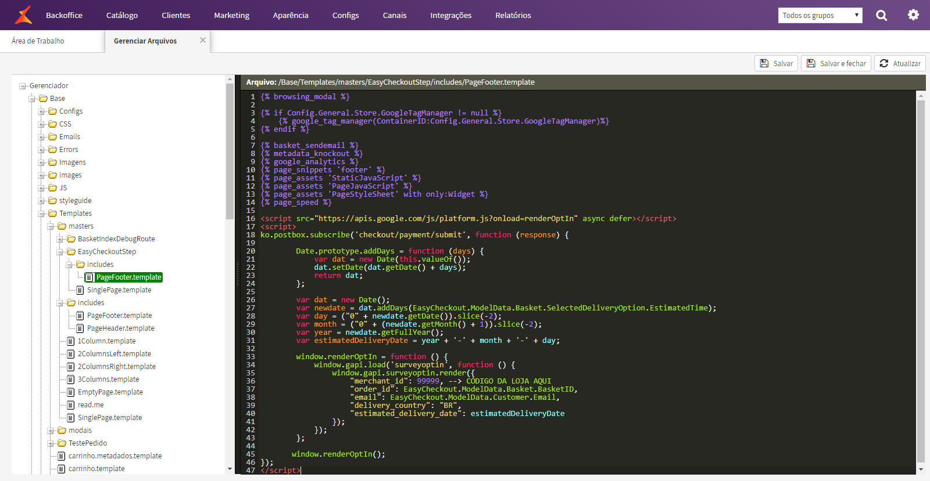Image resolution: width=930 pixels, height=481 pixels.
Task: Switch to Área de Trabalho tab
Action: (x=38, y=41)
